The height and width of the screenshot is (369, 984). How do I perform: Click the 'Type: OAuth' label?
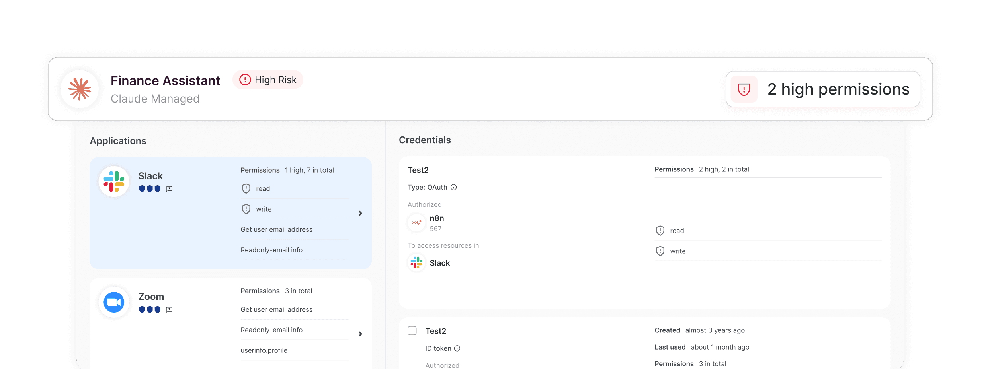428,187
